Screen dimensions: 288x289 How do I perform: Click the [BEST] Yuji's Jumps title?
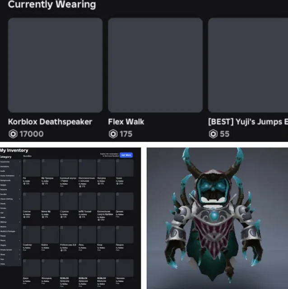[x=248, y=121]
